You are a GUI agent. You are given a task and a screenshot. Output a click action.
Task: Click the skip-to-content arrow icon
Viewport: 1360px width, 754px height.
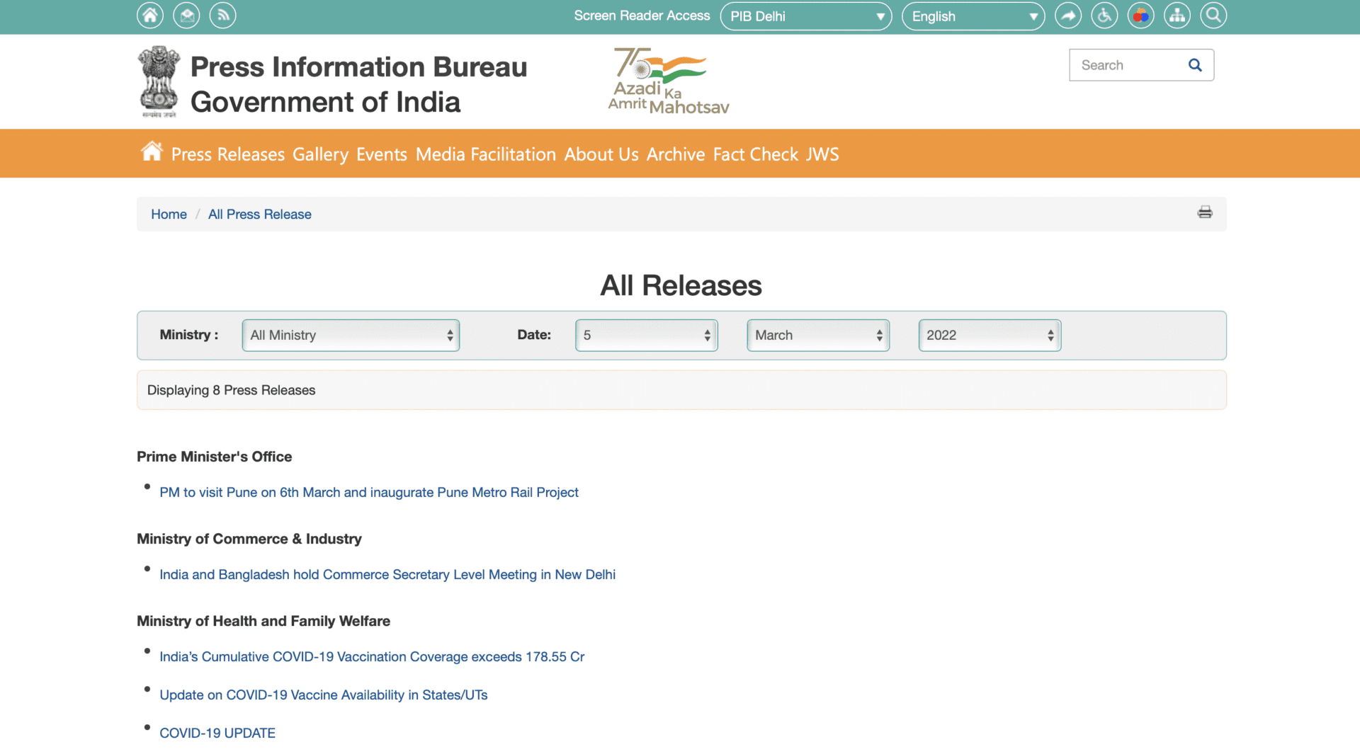[1068, 15]
